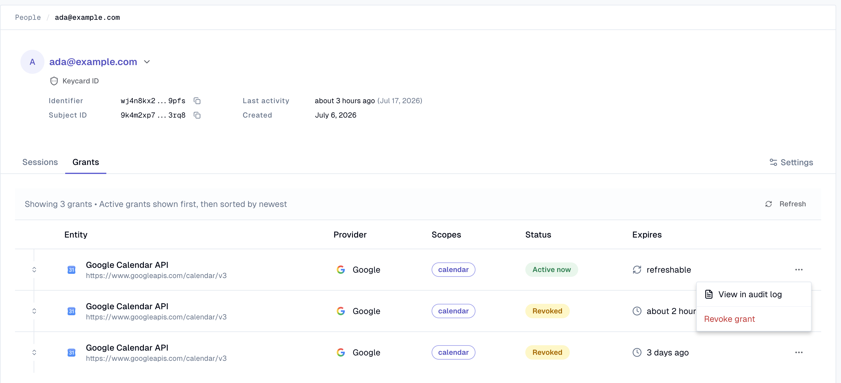Click clock icon beside about 2 hour

[x=637, y=311]
